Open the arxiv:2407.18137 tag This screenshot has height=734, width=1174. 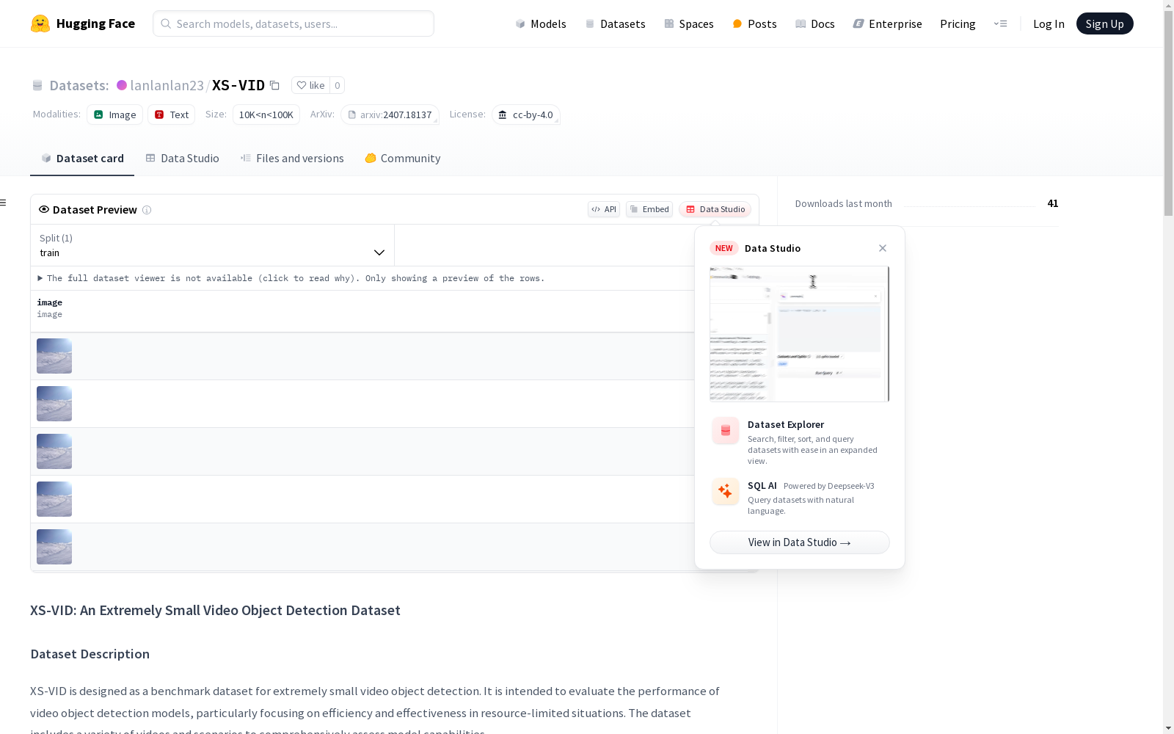point(390,115)
